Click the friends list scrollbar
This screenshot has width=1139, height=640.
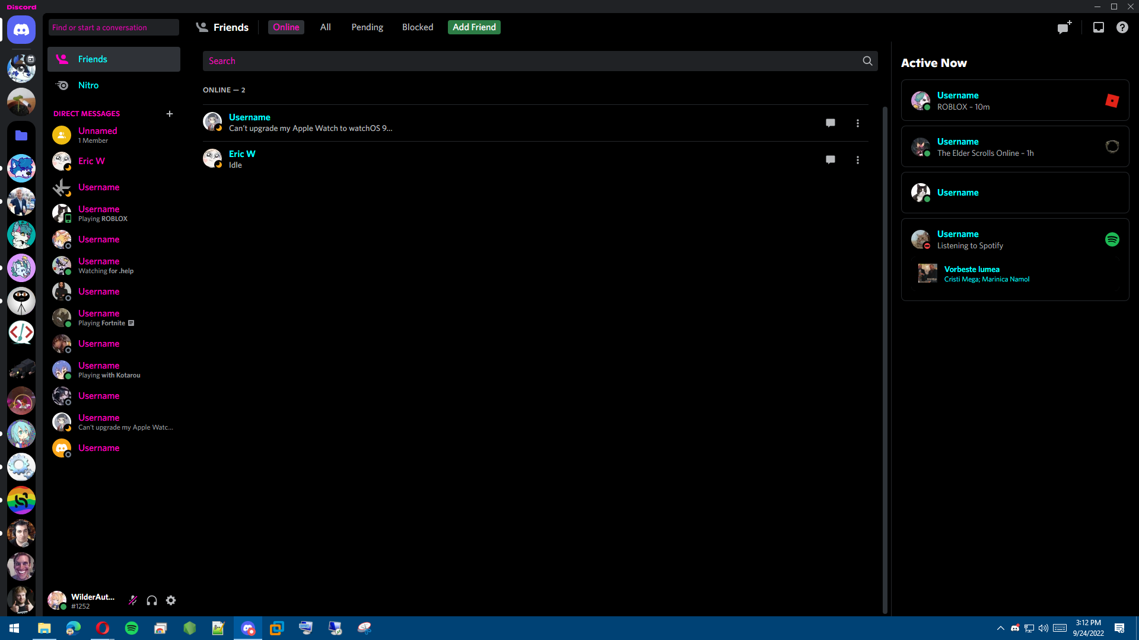tap(885, 360)
